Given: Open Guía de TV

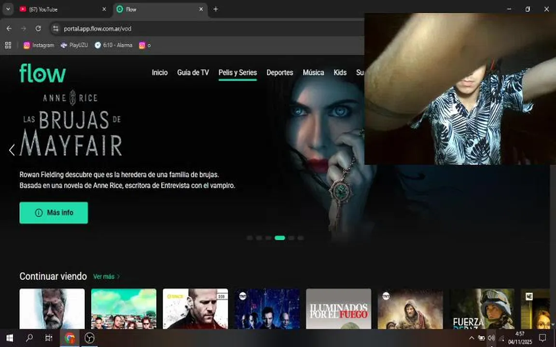Looking at the screenshot, I should click(193, 73).
